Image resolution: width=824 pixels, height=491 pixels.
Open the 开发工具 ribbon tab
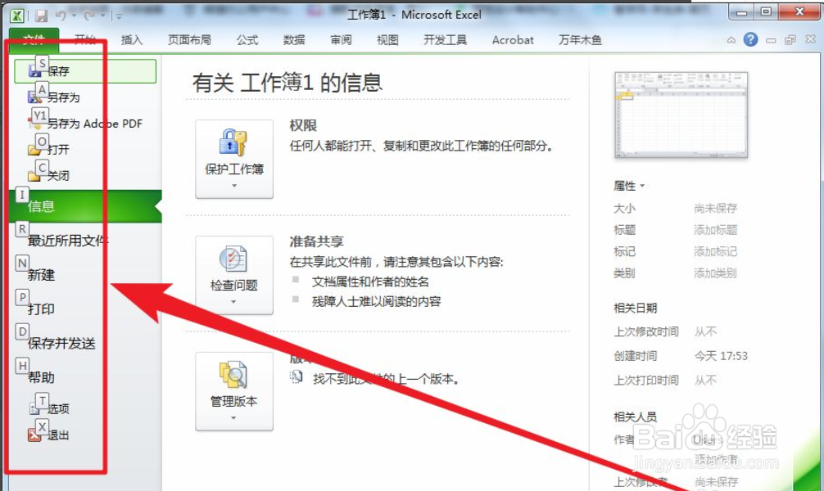445,40
